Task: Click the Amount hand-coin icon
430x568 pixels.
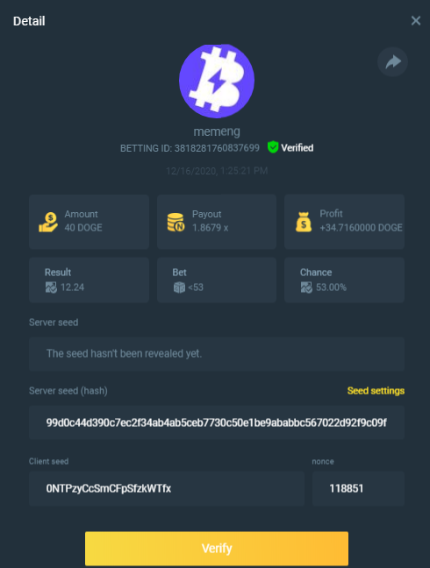Action: [48, 222]
